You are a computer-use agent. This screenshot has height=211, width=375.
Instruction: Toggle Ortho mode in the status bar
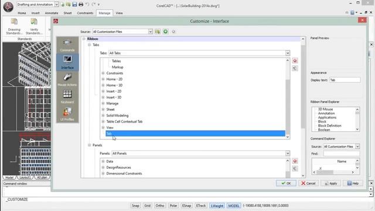(x=160, y=206)
